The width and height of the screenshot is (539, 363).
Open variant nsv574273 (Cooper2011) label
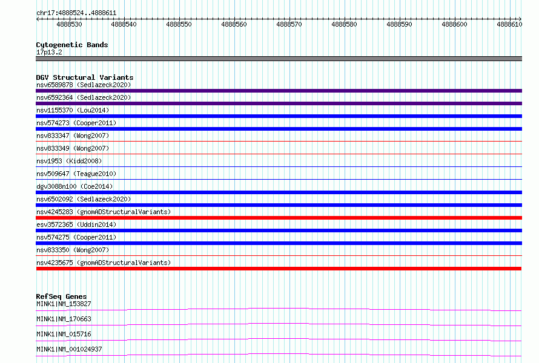[x=76, y=123]
